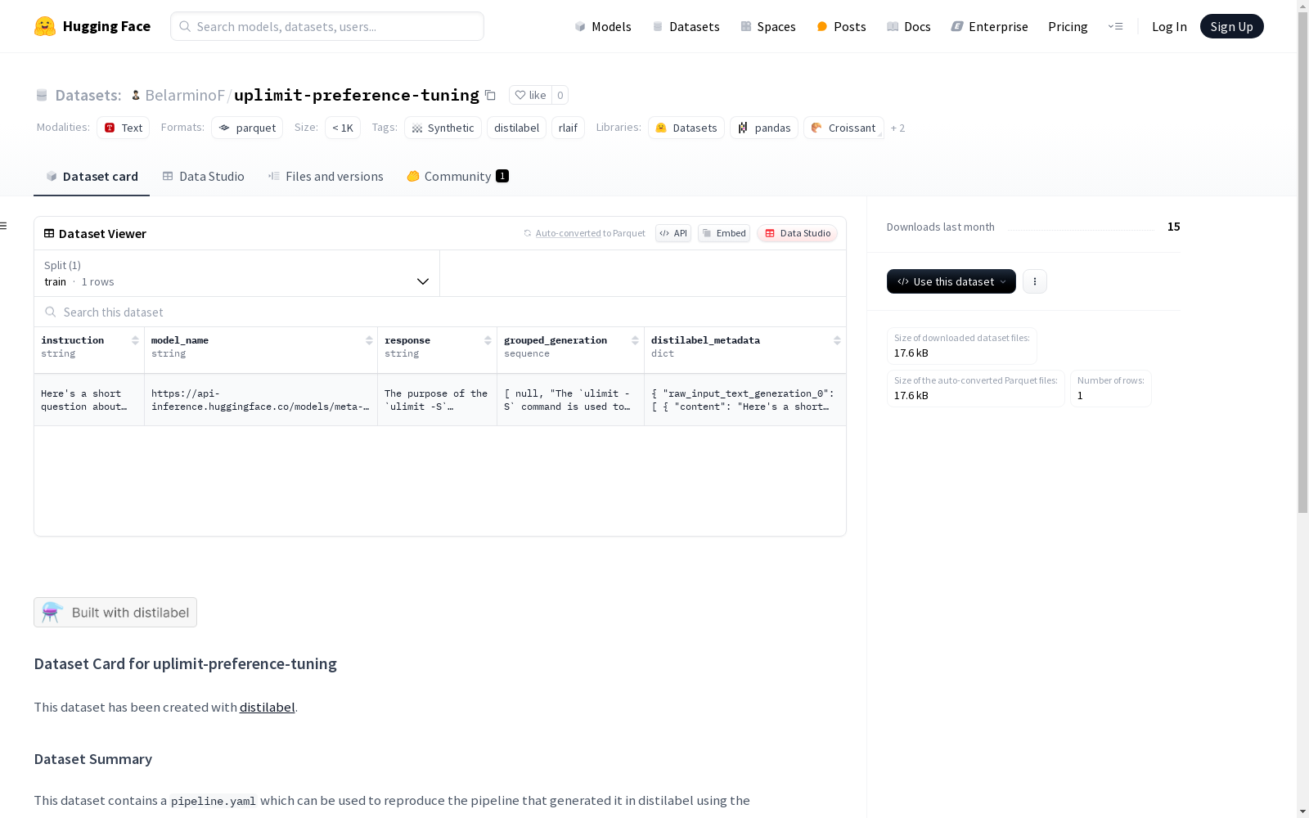Image resolution: width=1309 pixels, height=818 pixels.
Task: Select the Croissant library tag
Action: pyautogui.click(x=843, y=128)
